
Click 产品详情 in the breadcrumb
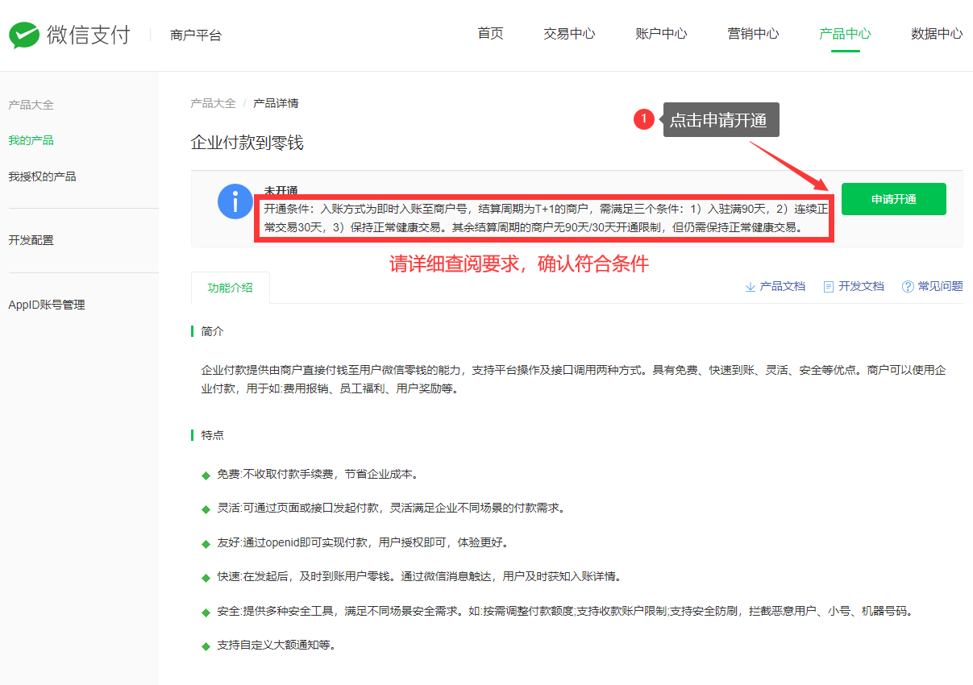tap(276, 103)
